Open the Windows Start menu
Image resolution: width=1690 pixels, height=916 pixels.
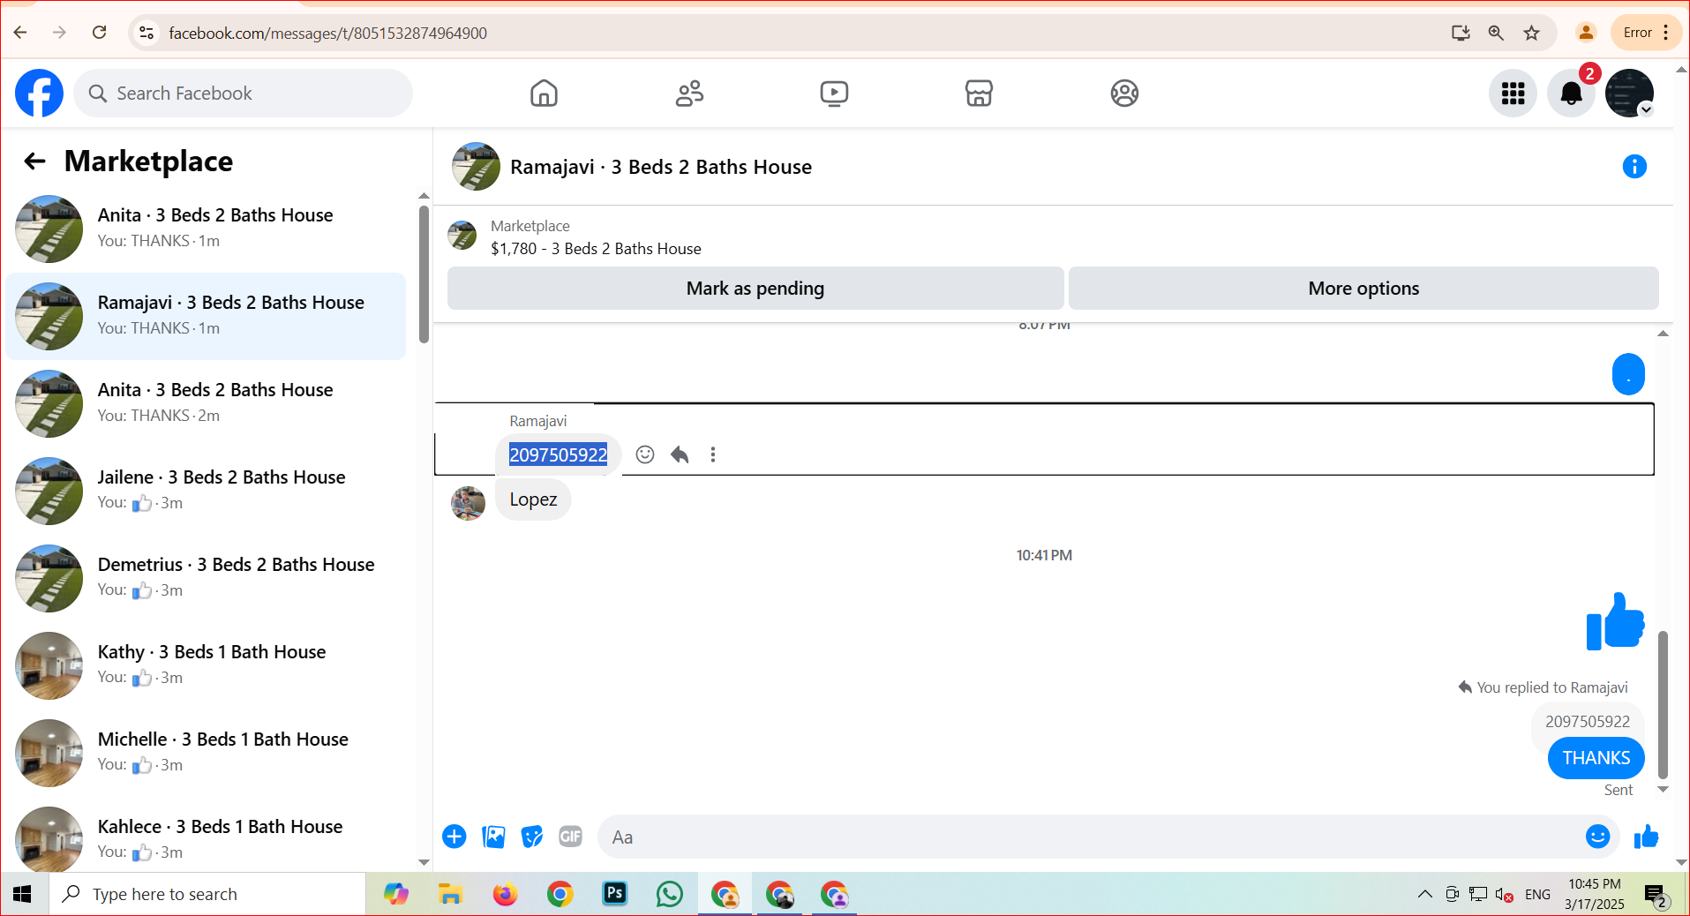pyautogui.click(x=23, y=894)
